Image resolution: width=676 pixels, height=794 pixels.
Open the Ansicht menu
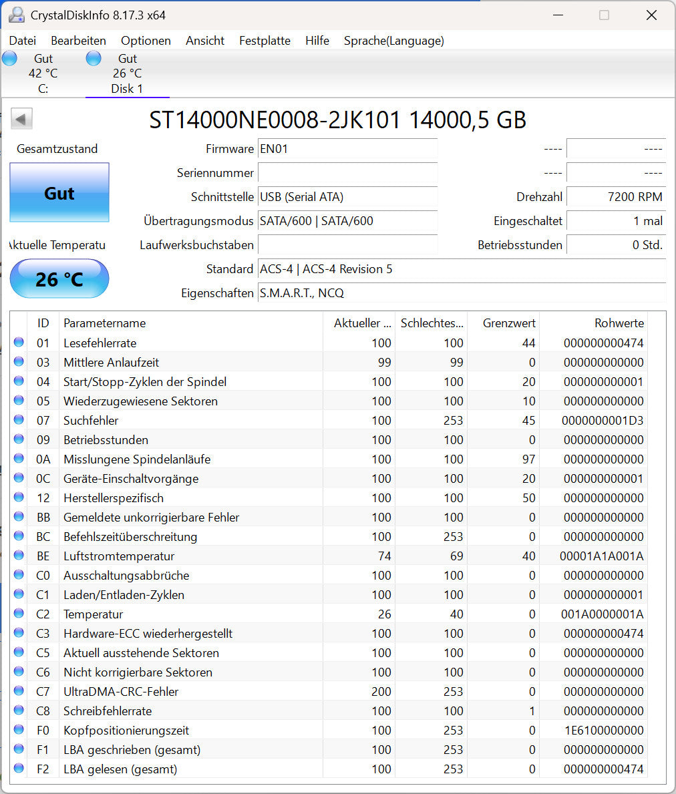click(204, 41)
